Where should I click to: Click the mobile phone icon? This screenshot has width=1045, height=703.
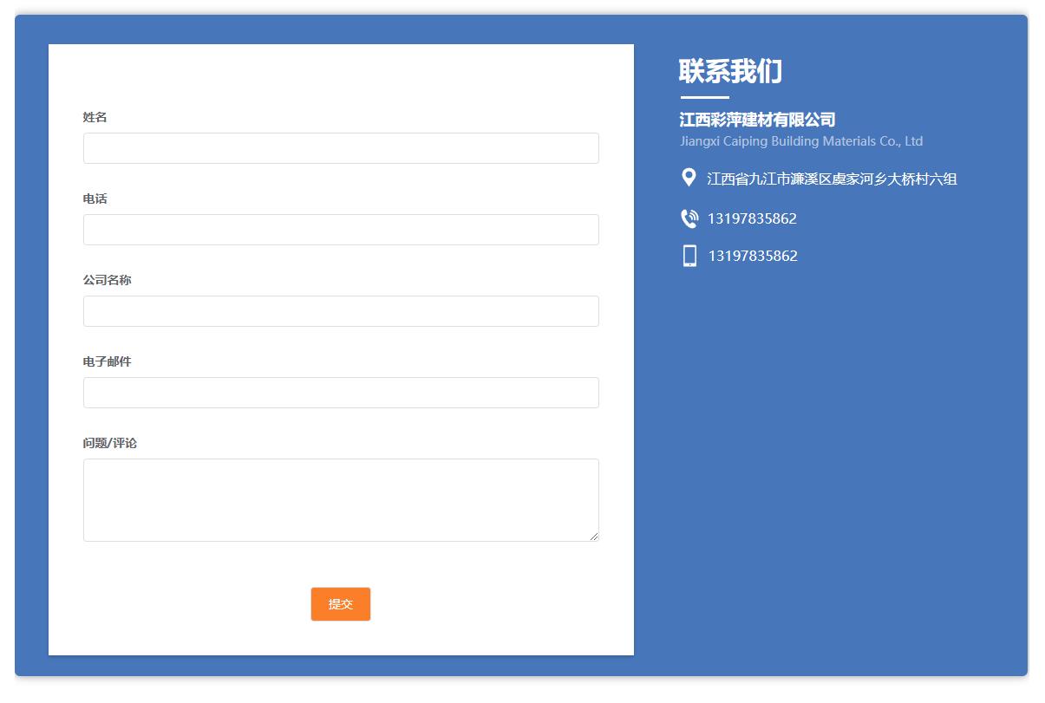[x=689, y=255]
